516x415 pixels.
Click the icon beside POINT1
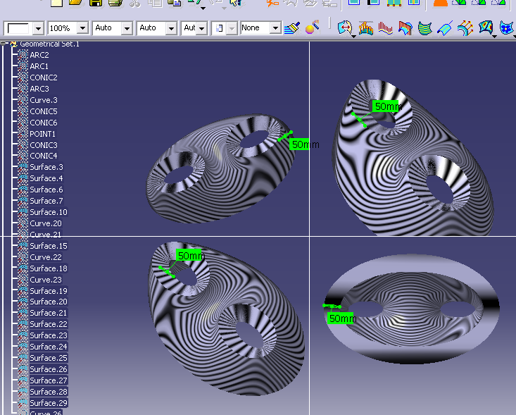(23, 134)
